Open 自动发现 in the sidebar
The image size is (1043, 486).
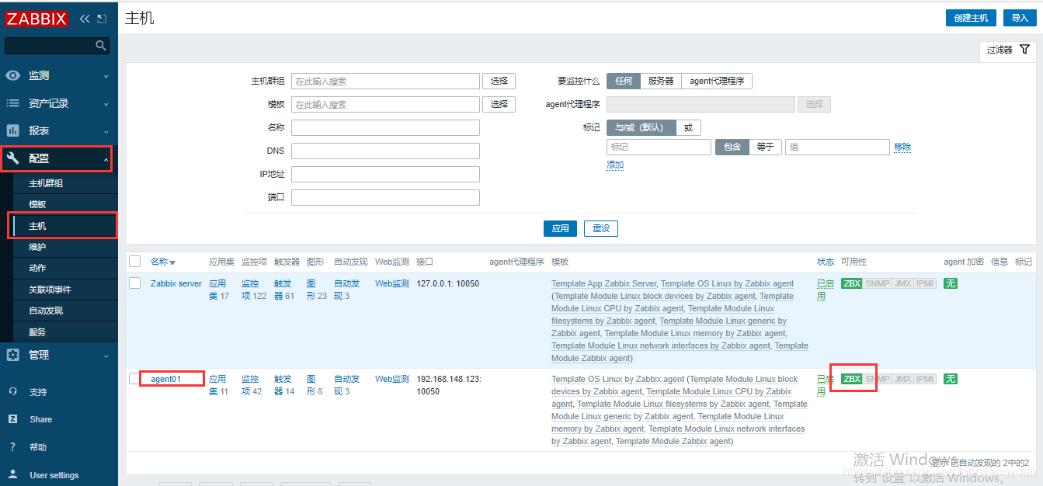[x=46, y=311]
